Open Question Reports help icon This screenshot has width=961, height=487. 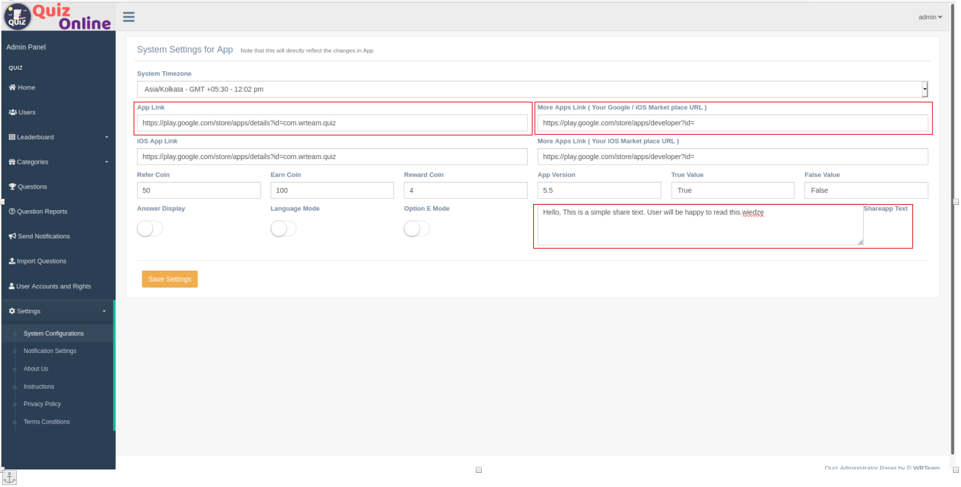(12, 212)
